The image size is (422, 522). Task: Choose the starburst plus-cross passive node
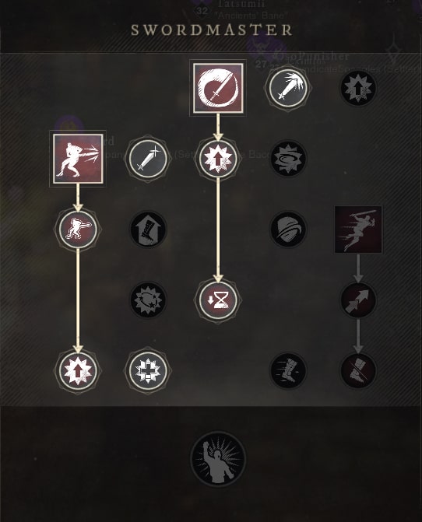[x=148, y=370]
